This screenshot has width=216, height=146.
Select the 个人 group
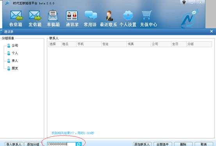[x=12, y=53]
